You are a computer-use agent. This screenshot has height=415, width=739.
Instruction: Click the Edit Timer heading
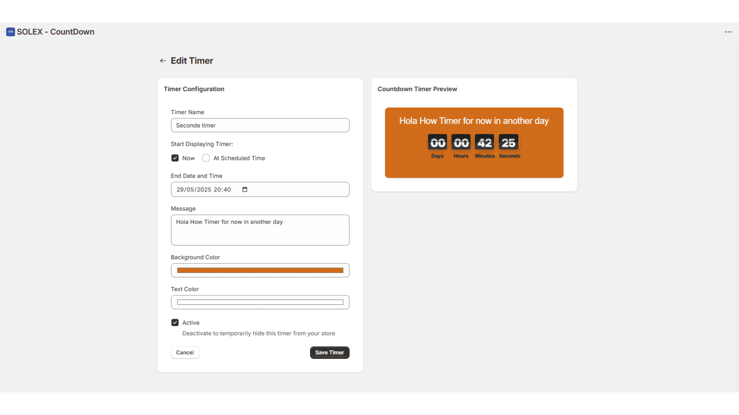192,60
